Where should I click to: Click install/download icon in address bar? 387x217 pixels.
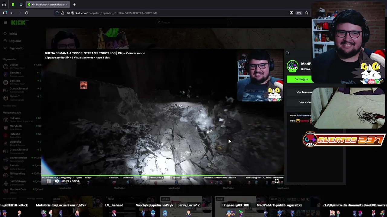pos(291,13)
